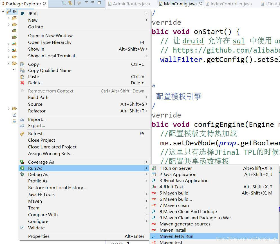The height and width of the screenshot is (244, 280).
Task: Click the JF icon beside JBolt
Action: point(22,14)
